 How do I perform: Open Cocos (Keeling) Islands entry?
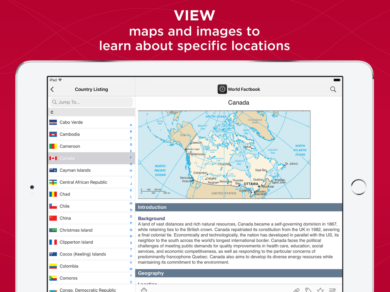(92, 254)
